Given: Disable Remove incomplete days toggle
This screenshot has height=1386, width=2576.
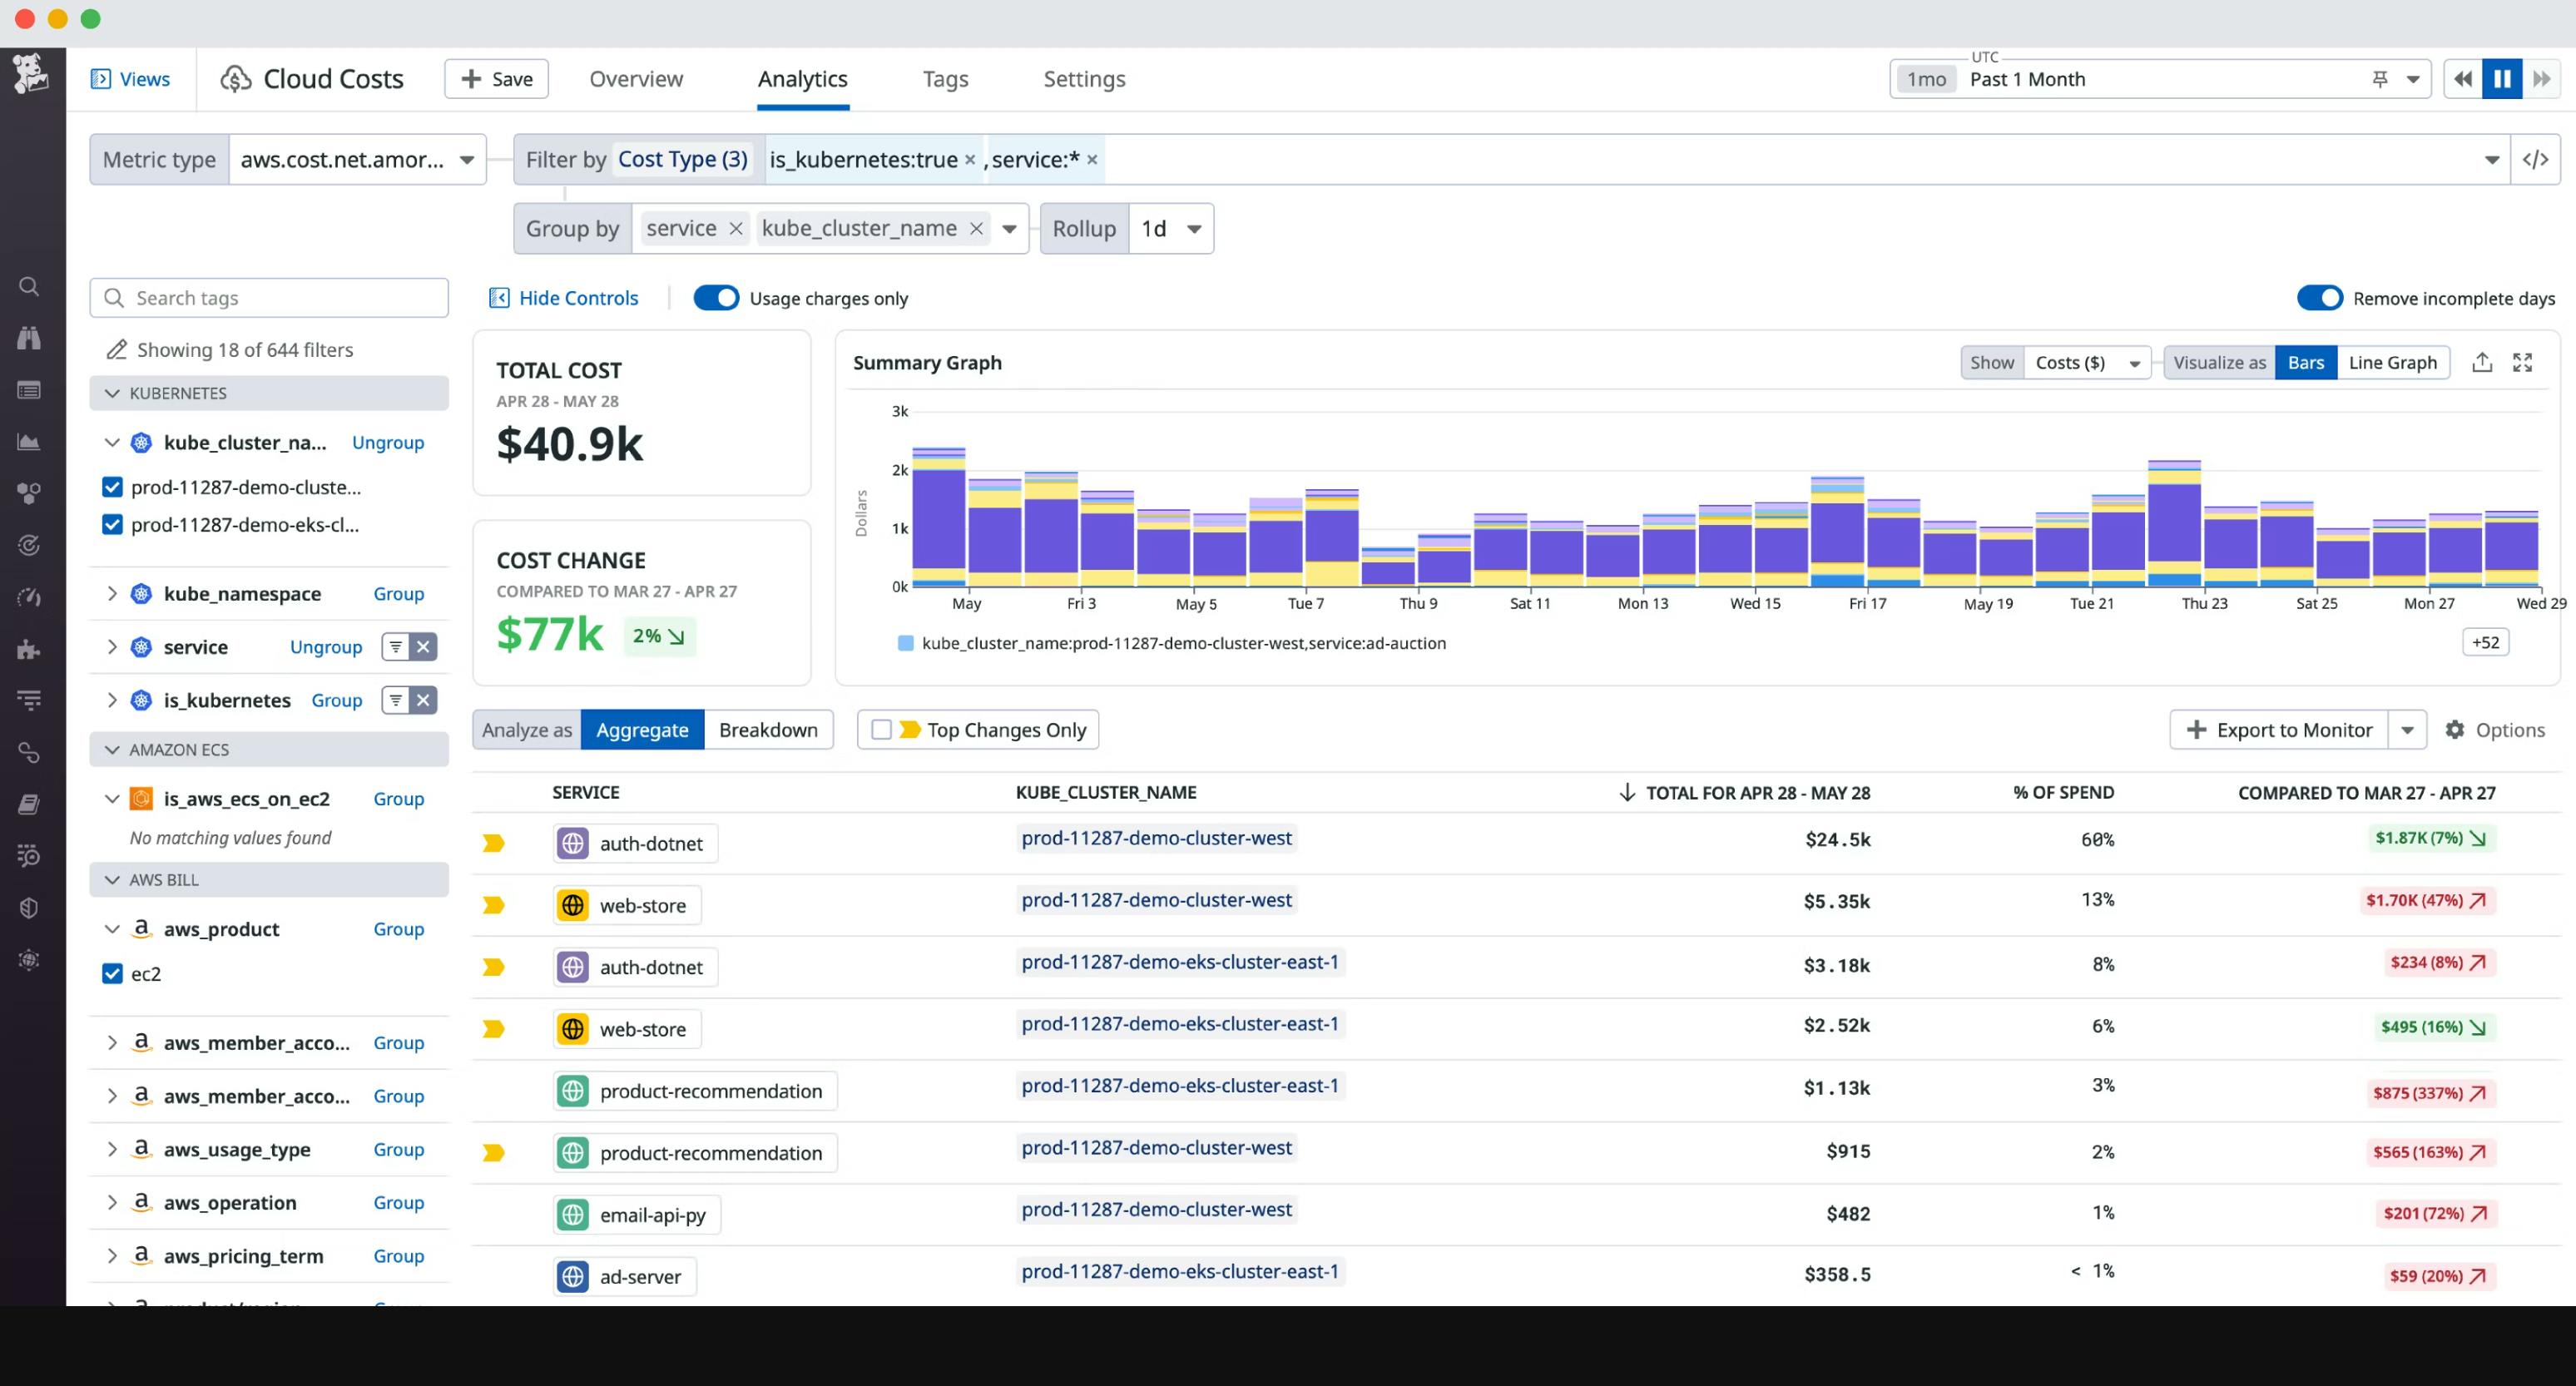Looking at the screenshot, I should [x=2318, y=298].
